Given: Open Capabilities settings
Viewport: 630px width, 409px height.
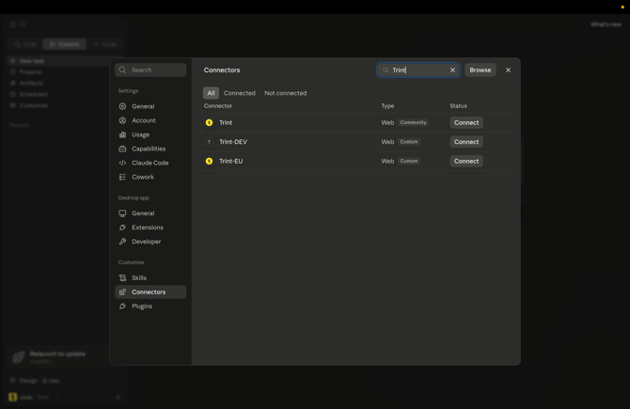Looking at the screenshot, I should click(x=150, y=149).
